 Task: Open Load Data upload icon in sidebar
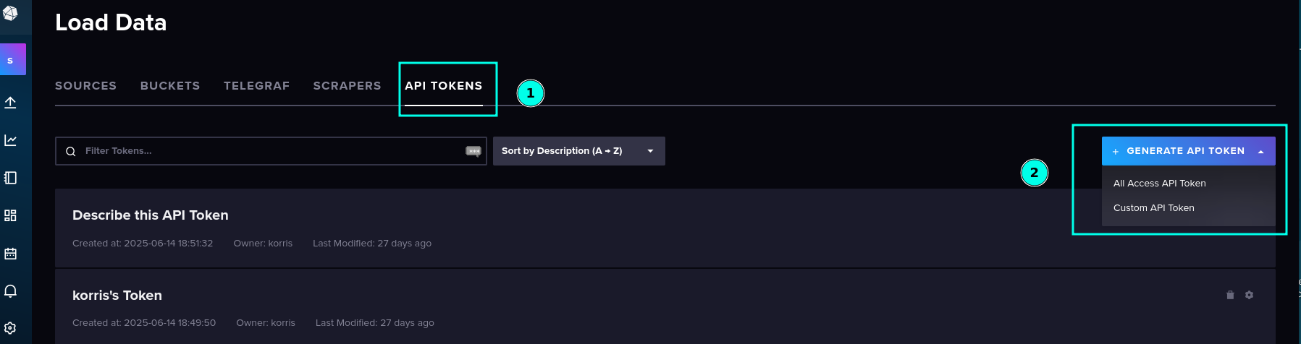10,103
